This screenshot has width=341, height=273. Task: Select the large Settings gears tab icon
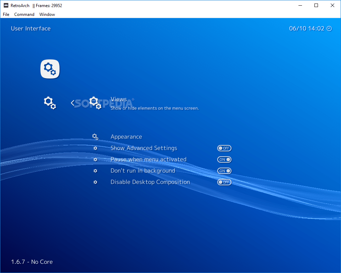coord(50,69)
